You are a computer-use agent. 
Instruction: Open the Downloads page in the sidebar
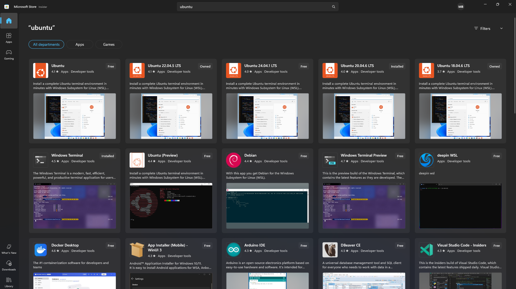coord(9,266)
